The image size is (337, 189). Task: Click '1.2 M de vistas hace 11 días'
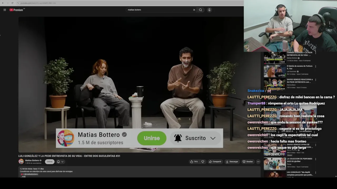pos(32,169)
